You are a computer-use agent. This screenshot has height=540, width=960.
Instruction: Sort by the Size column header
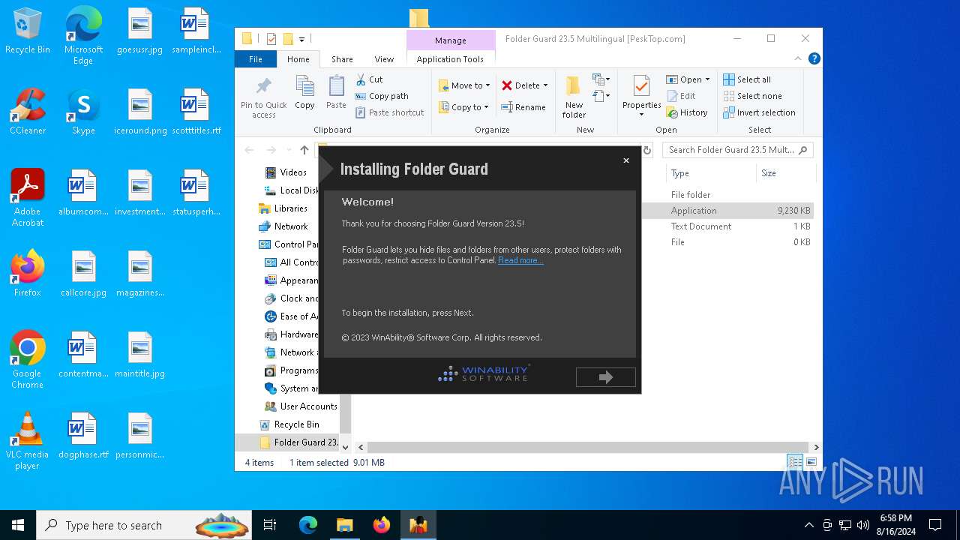pyautogui.click(x=769, y=173)
